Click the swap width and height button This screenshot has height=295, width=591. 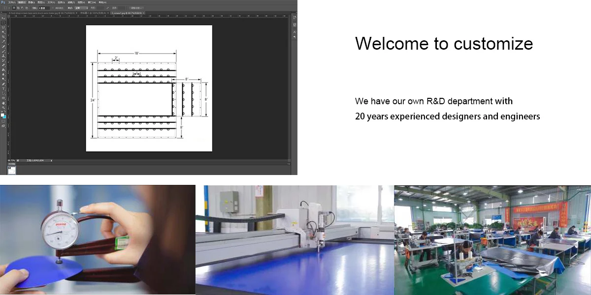(107, 8)
